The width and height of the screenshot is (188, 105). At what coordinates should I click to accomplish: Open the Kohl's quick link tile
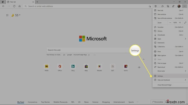coord(126,68)
